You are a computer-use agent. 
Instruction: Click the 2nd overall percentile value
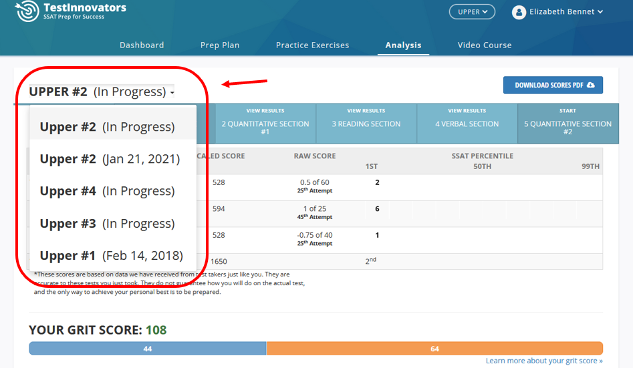click(370, 261)
